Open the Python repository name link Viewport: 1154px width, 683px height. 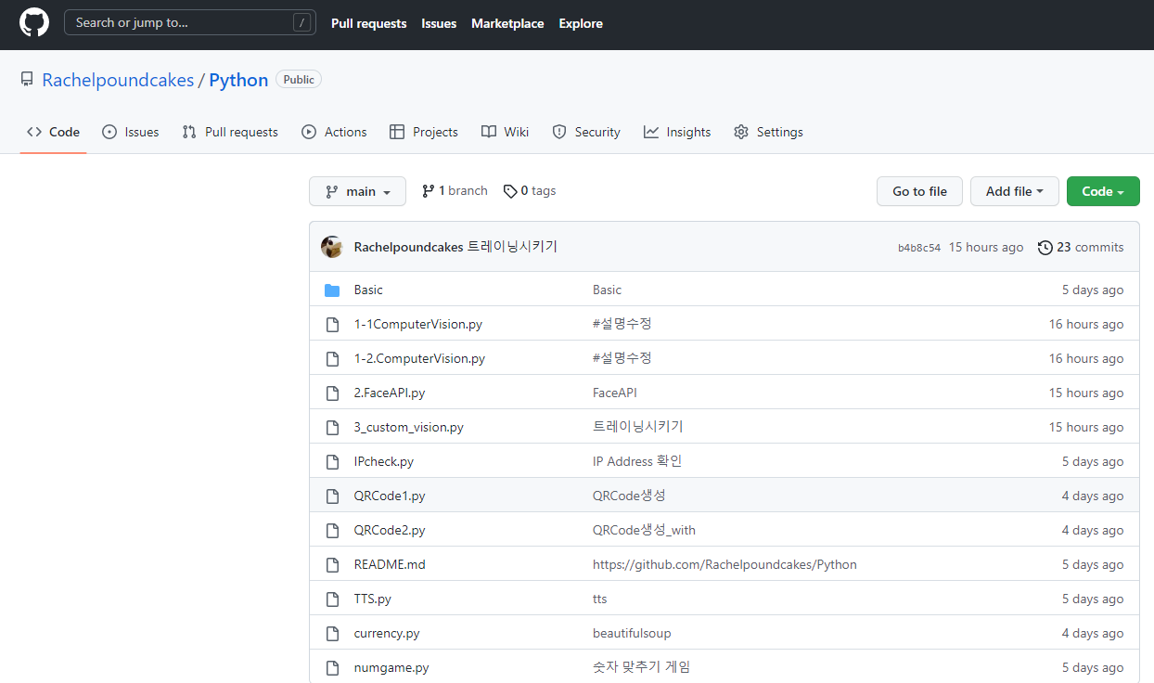click(238, 80)
